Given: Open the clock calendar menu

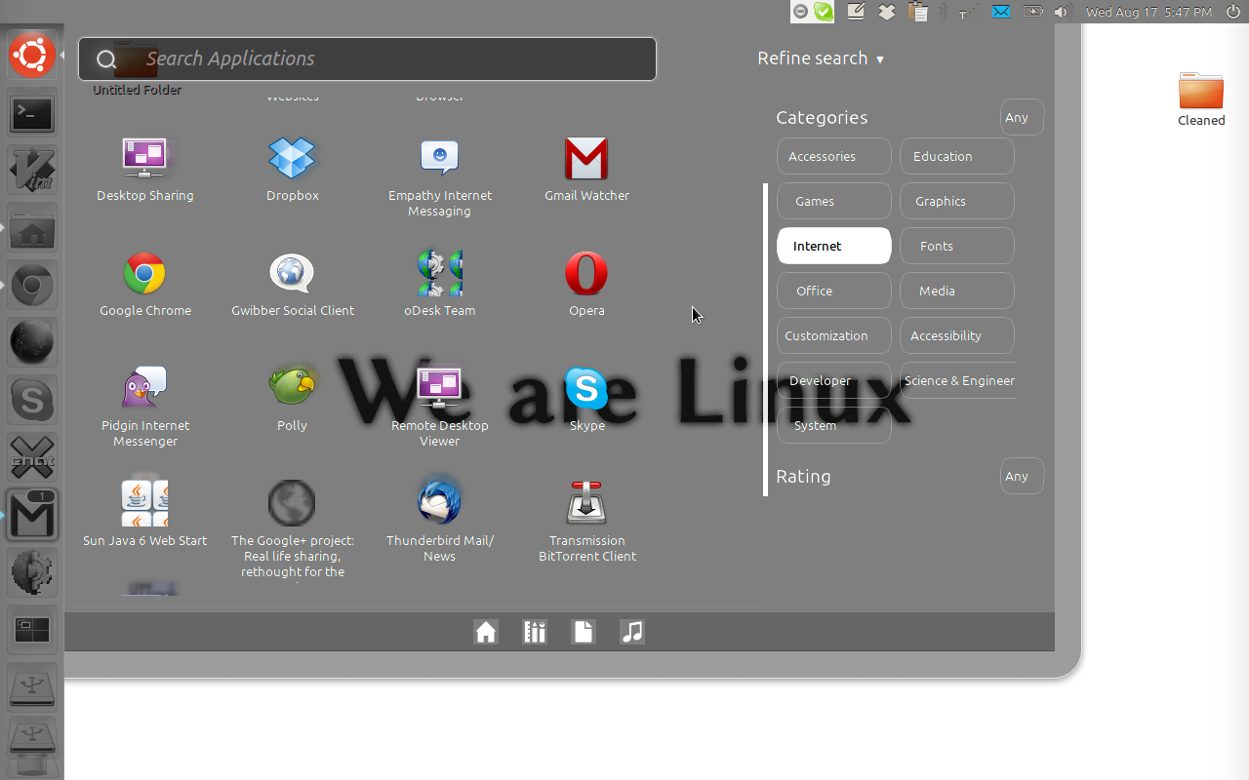Looking at the screenshot, I should [x=1149, y=12].
